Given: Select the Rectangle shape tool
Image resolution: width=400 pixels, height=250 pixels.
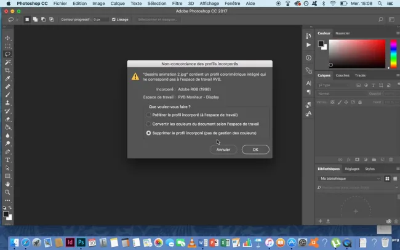Looking at the screenshot, I should pos(7,176).
